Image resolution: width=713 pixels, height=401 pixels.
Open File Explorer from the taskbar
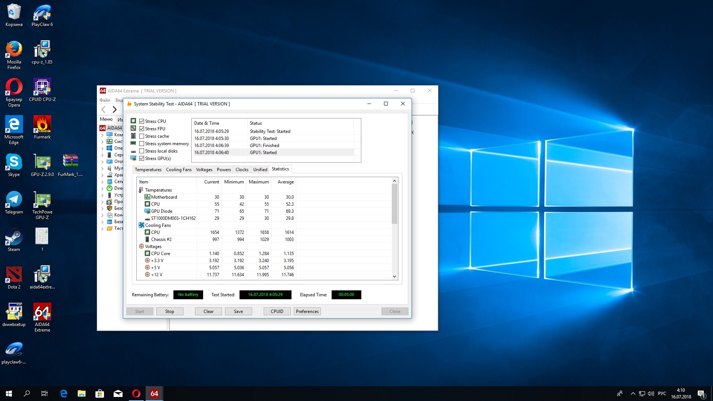81,394
